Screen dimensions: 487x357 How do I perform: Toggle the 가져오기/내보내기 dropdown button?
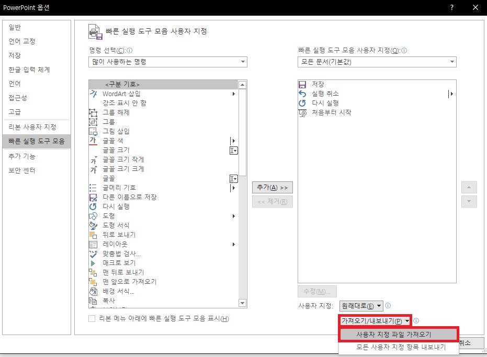point(376,321)
